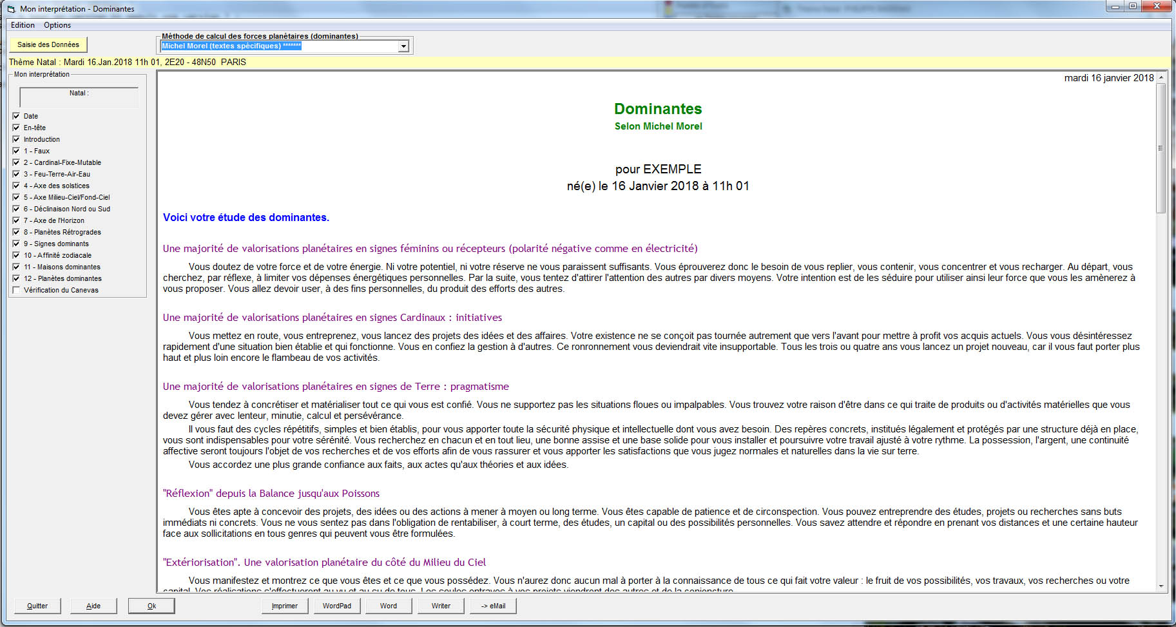Toggle 9 - Signes dominants checkbox
This screenshot has width=1176, height=627.
click(16, 244)
